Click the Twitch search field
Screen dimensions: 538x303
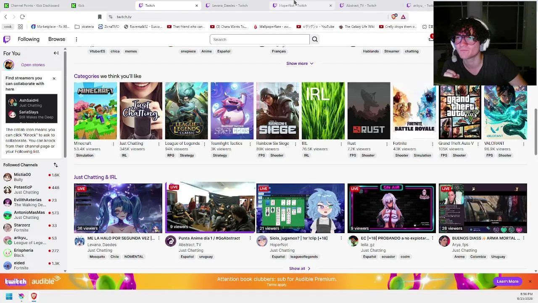click(x=260, y=40)
